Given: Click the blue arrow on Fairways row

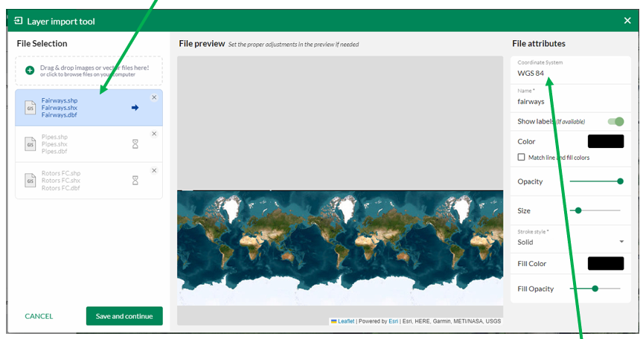Looking at the screenshot, I should (135, 108).
